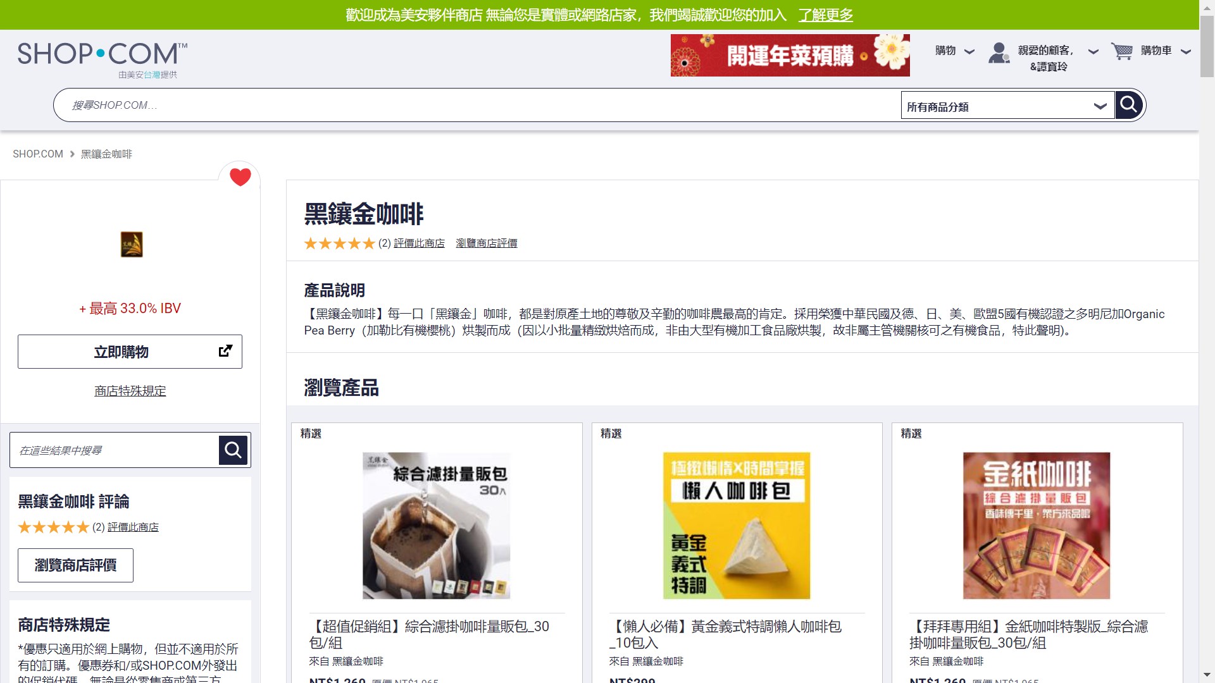Click the 開運年菜預購 promo banner
The image size is (1215, 683).
pyautogui.click(x=790, y=56)
